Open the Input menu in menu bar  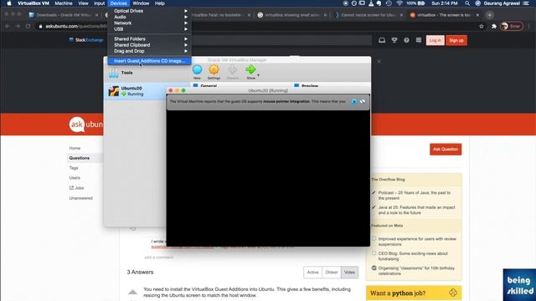pyautogui.click(x=99, y=3)
